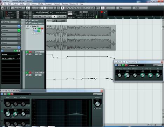Viewport: 164px width, 127px height.
Task: Toggle the Snap on/off button
Action: click(102, 8)
